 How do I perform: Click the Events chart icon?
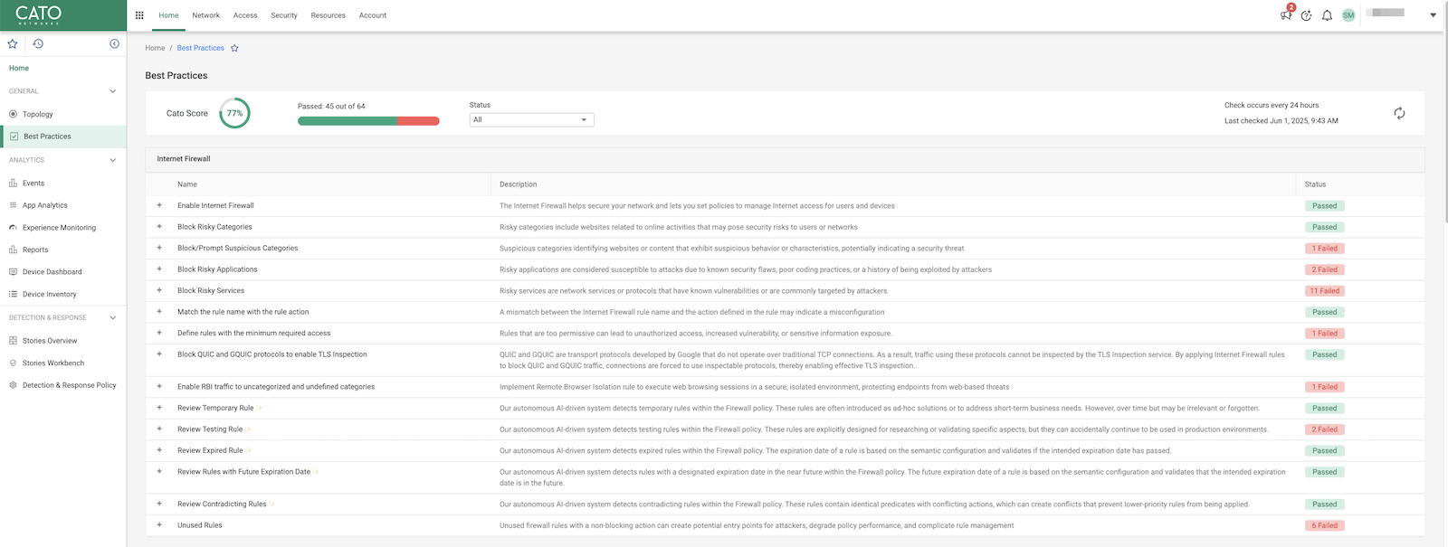[13, 183]
